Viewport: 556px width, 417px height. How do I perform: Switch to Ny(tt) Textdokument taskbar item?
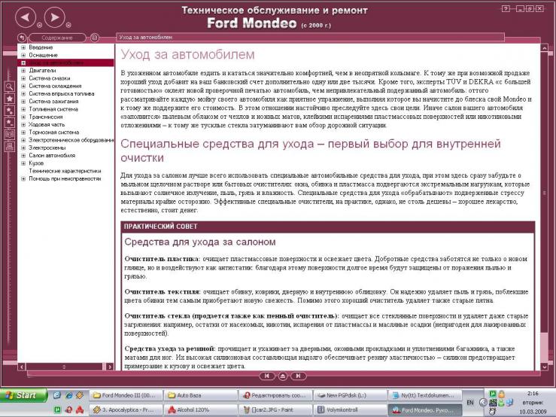click(x=425, y=395)
